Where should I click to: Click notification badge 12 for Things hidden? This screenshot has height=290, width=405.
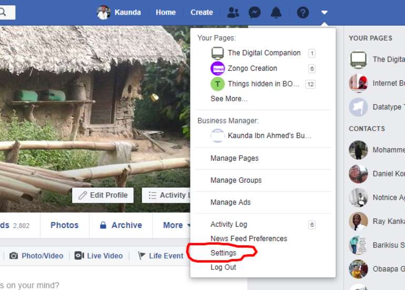pyautogui.click(x=310, y=84)
